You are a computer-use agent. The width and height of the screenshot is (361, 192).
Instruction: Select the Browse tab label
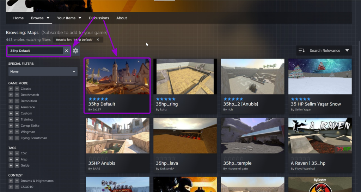click(37, 18)
